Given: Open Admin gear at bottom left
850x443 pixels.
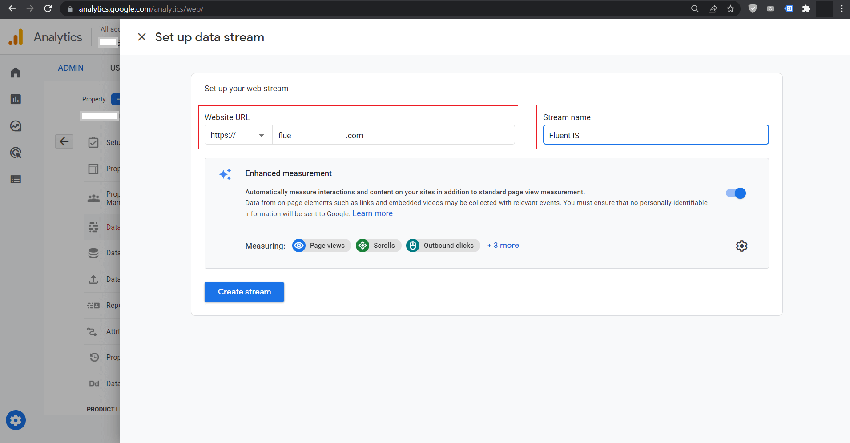Looking at the screenshot, I should (16, 420).
